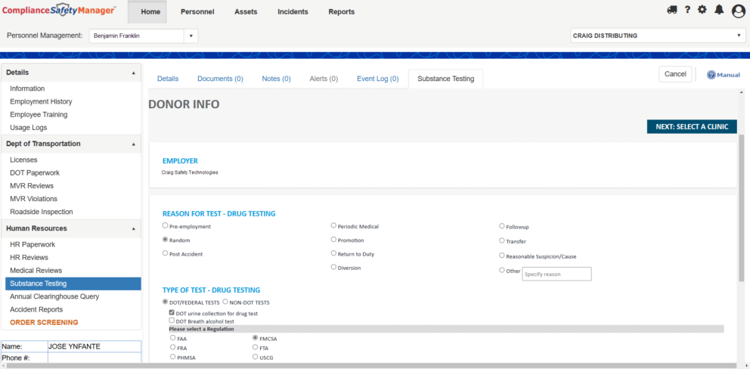Collapse the Details sidebar section

click(x=134, y=73)
